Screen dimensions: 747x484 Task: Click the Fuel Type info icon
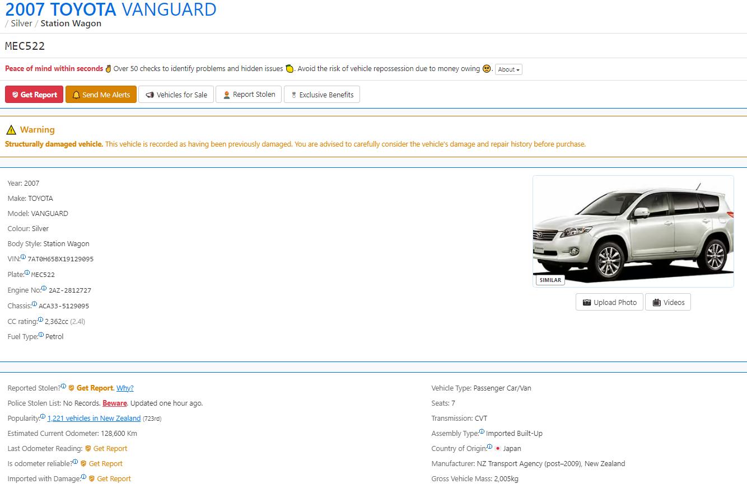pyautogui.click(x=41, y=335)
